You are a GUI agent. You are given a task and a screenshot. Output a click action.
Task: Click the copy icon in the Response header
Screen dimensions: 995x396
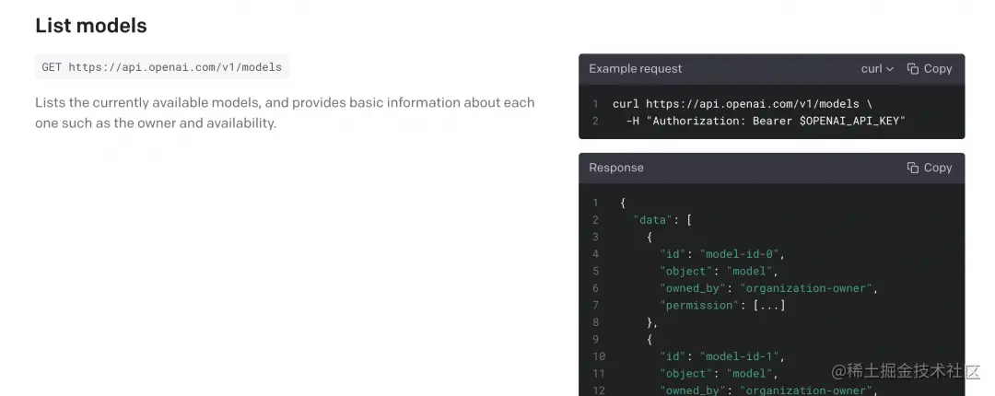912,168
